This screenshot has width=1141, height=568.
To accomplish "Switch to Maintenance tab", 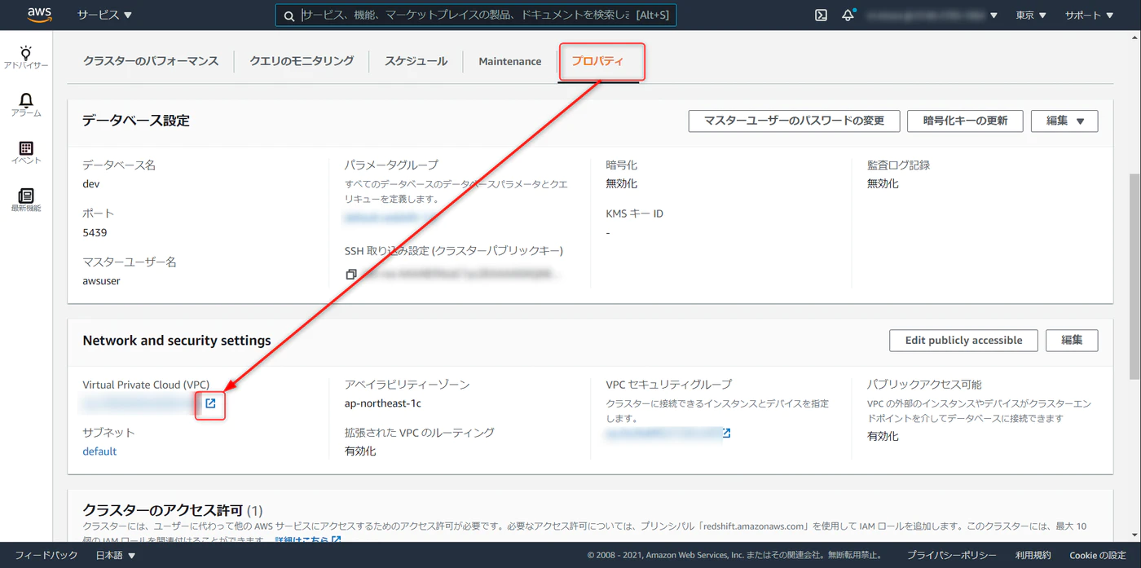I will 510,61.
